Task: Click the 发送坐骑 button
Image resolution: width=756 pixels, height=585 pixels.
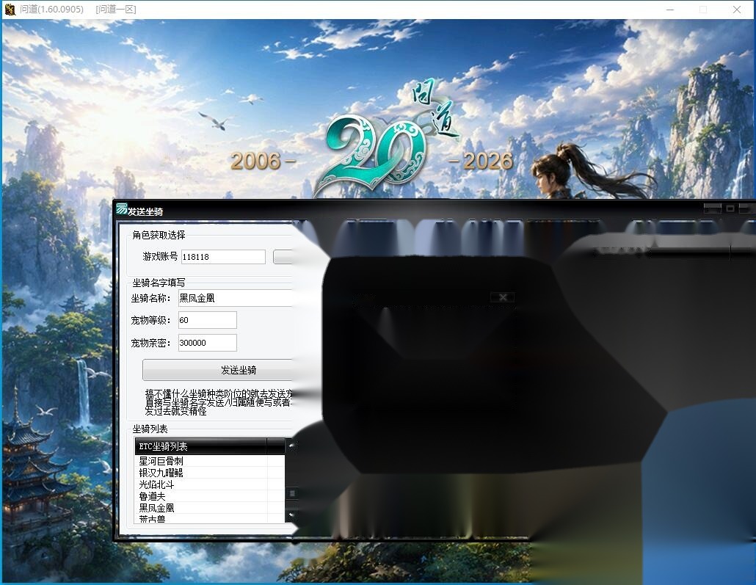Action: pos(217,370)
